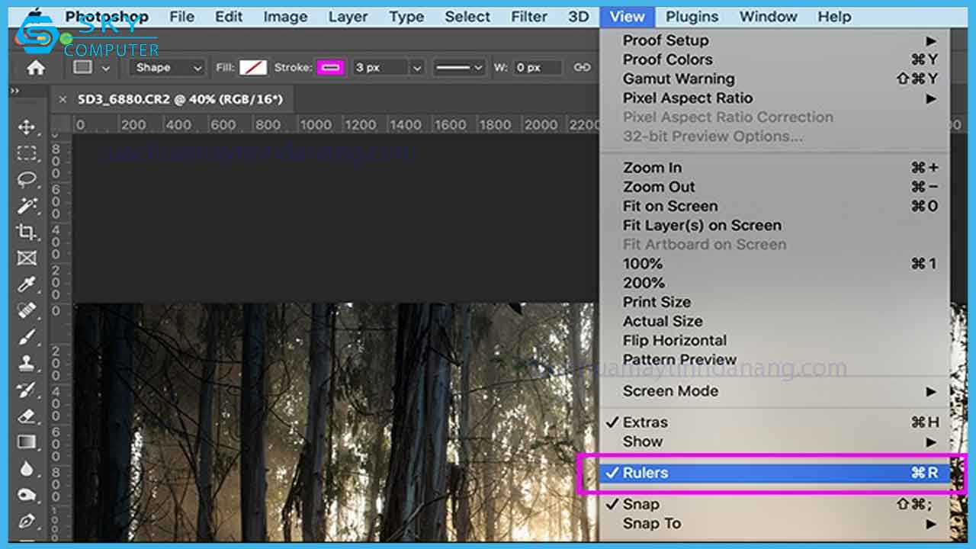Open the Filter menu

(x=528, y=17)
